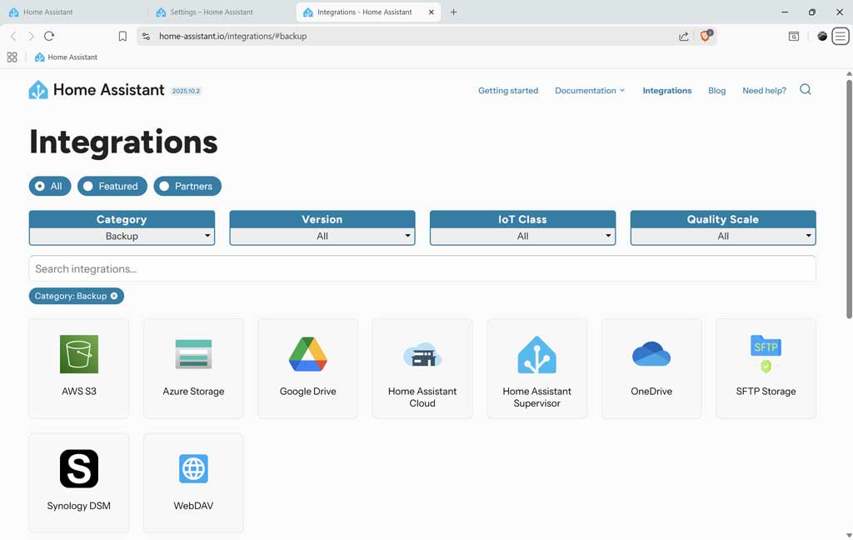Open Home Assistant bookmark in bookmarks bar
This screenshot has height=540, width=853.
point(66,57)
